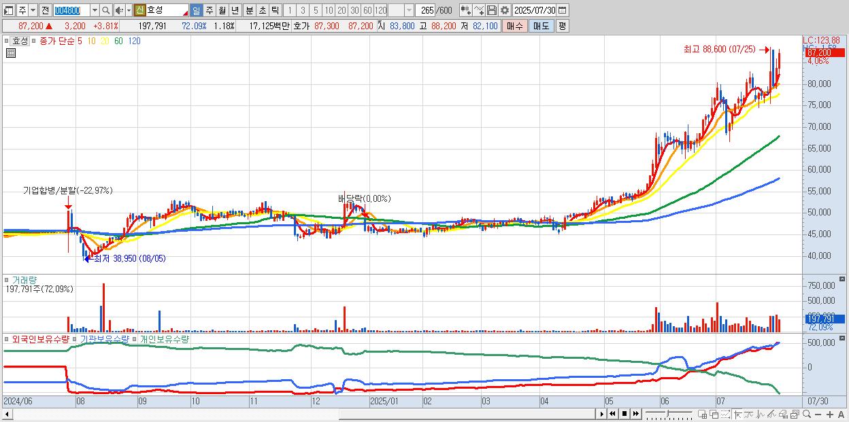Toggle the speaker sound icon

pos(119,10)
